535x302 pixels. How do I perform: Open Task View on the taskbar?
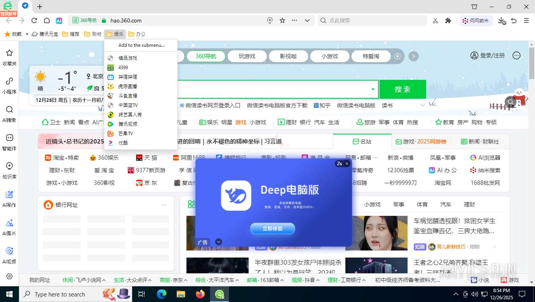pyautogui.click(x=142, y=294)
